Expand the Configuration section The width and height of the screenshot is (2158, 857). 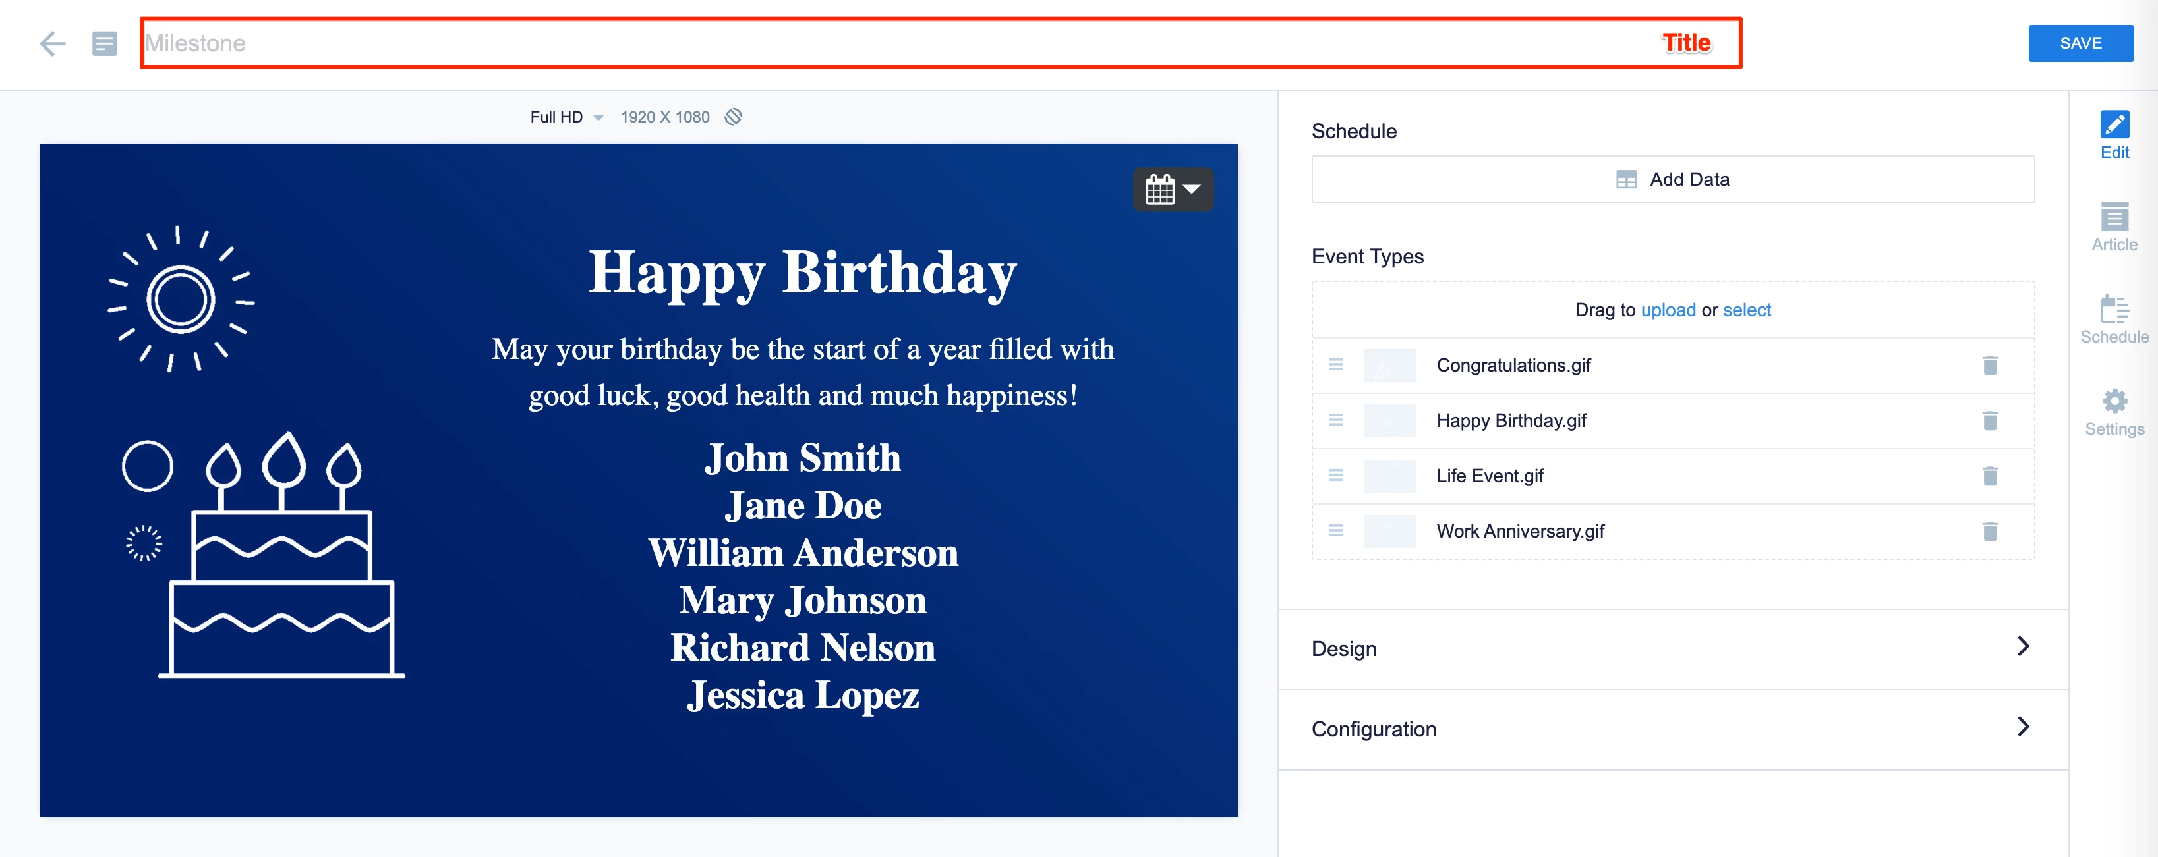pyautogui.click(x=1672, y=729)
